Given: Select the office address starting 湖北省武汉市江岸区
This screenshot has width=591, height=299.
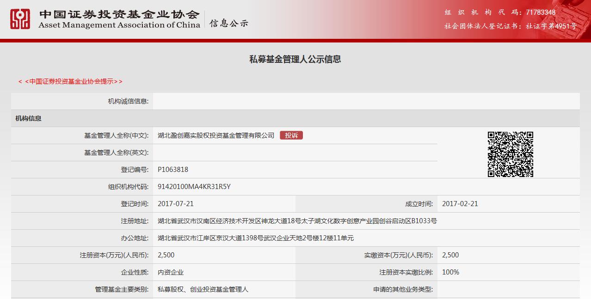Looking at the screenshot, I should [256, 238].
